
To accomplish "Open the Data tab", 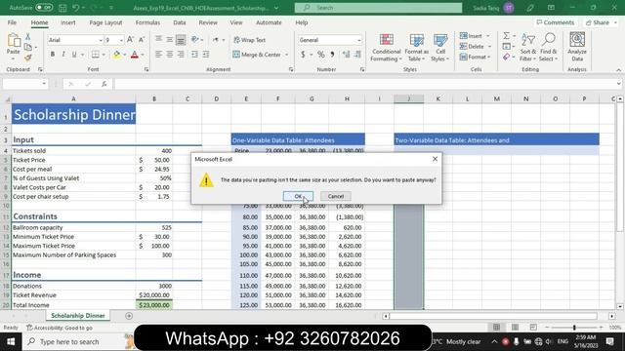I will click(x=180, y=22).
